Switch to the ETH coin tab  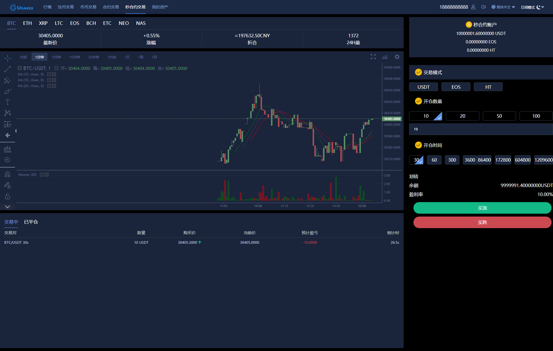pyautogui.click(x=27, y=23)
